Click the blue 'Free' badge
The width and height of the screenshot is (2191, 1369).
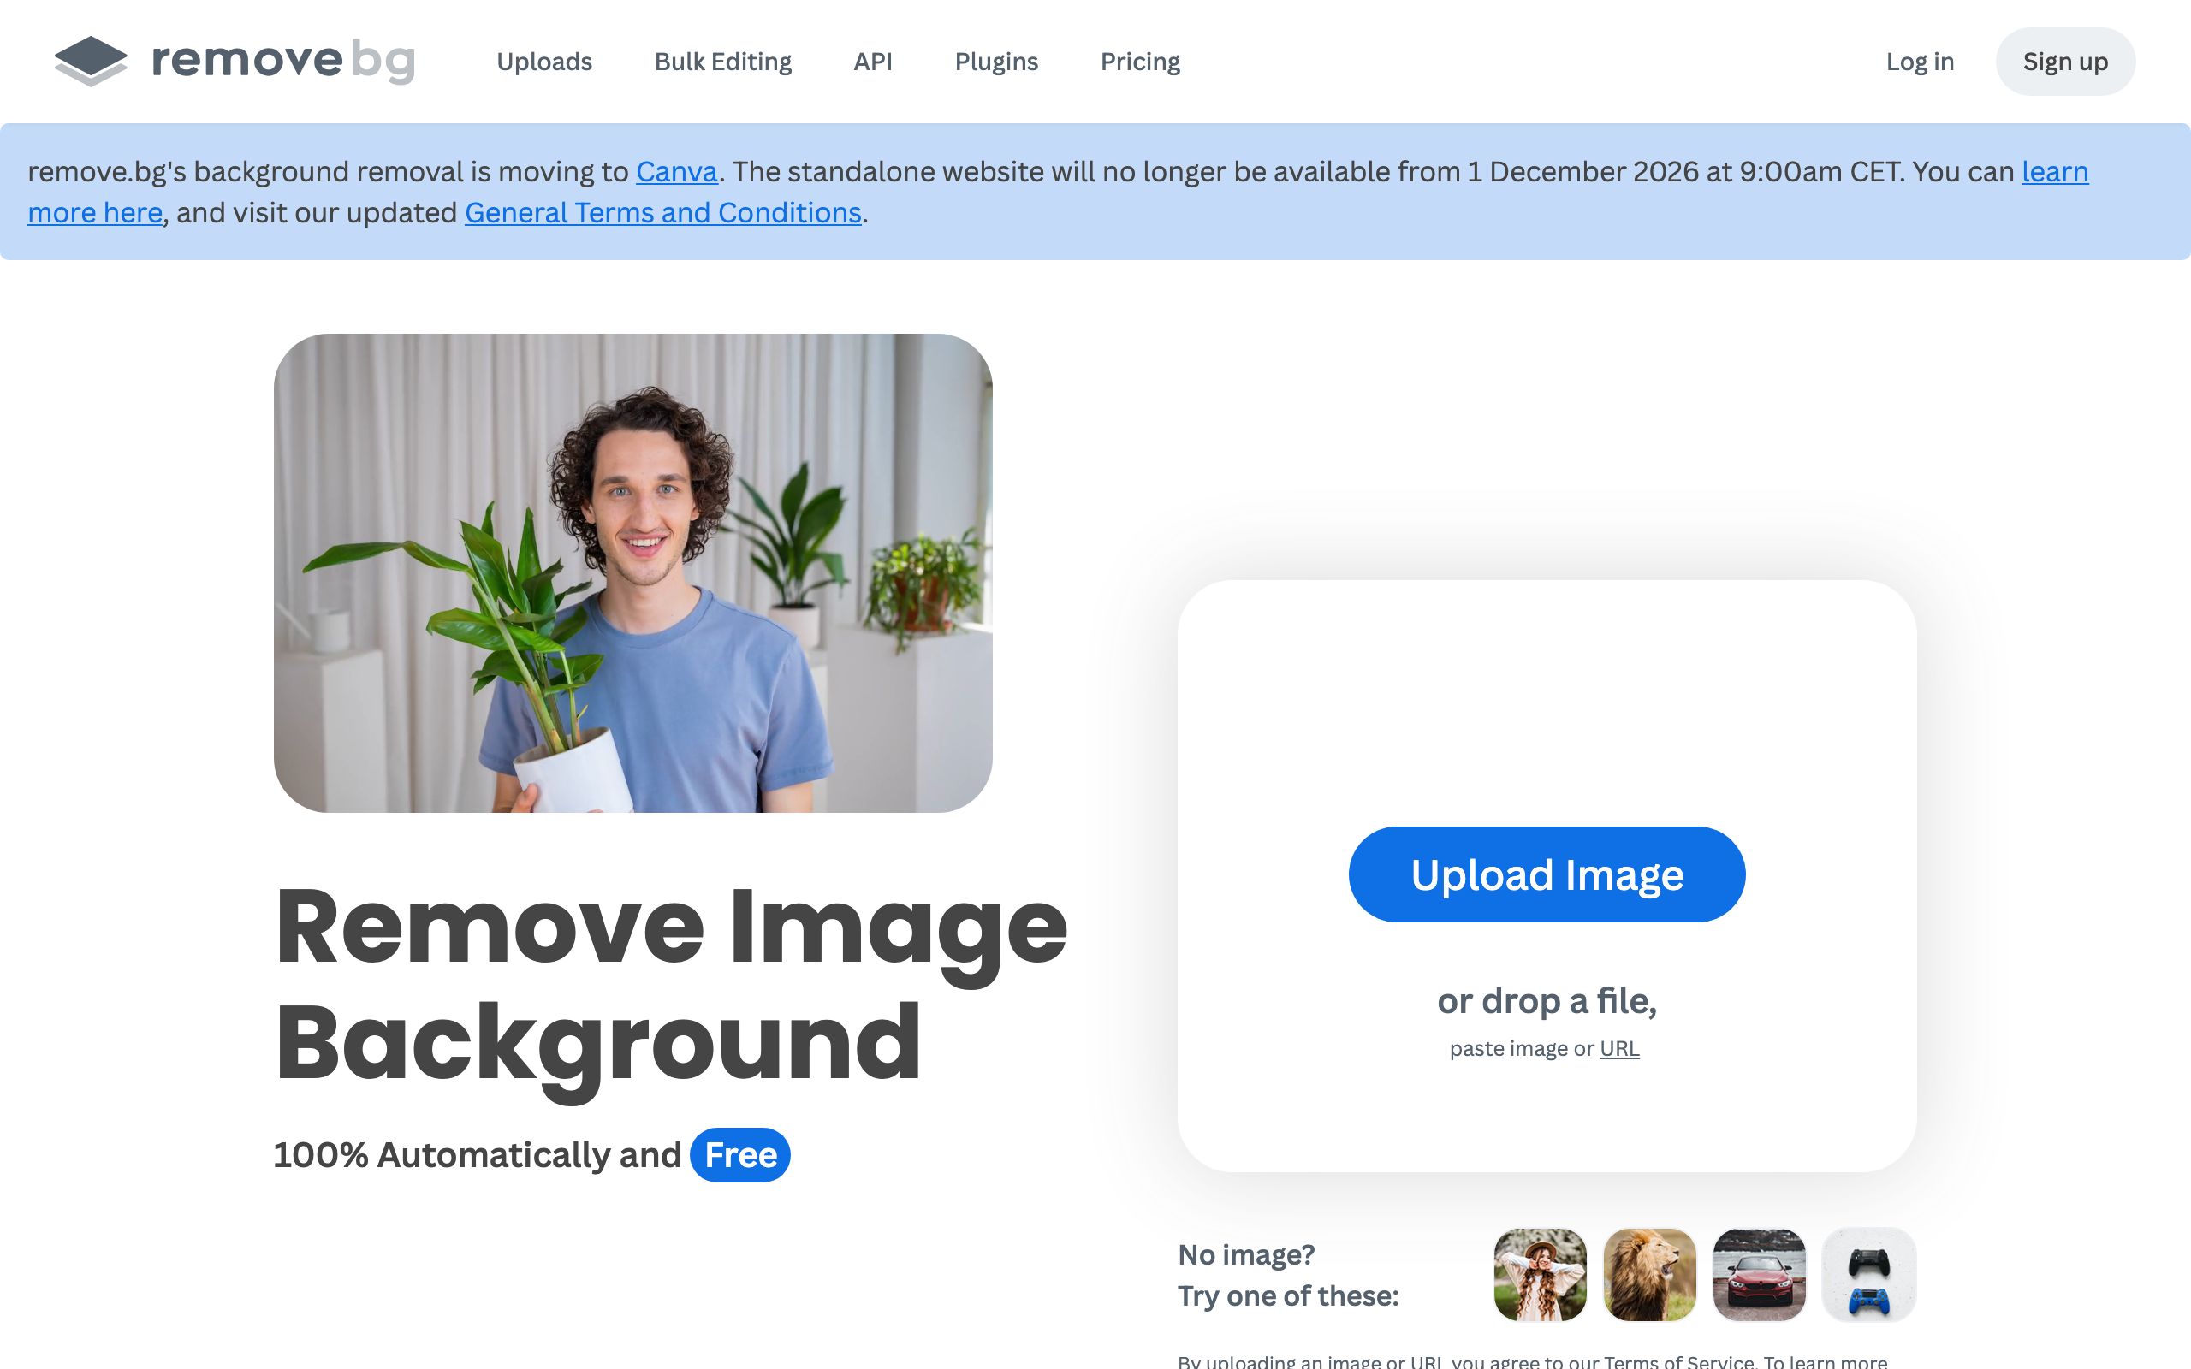739,1155
